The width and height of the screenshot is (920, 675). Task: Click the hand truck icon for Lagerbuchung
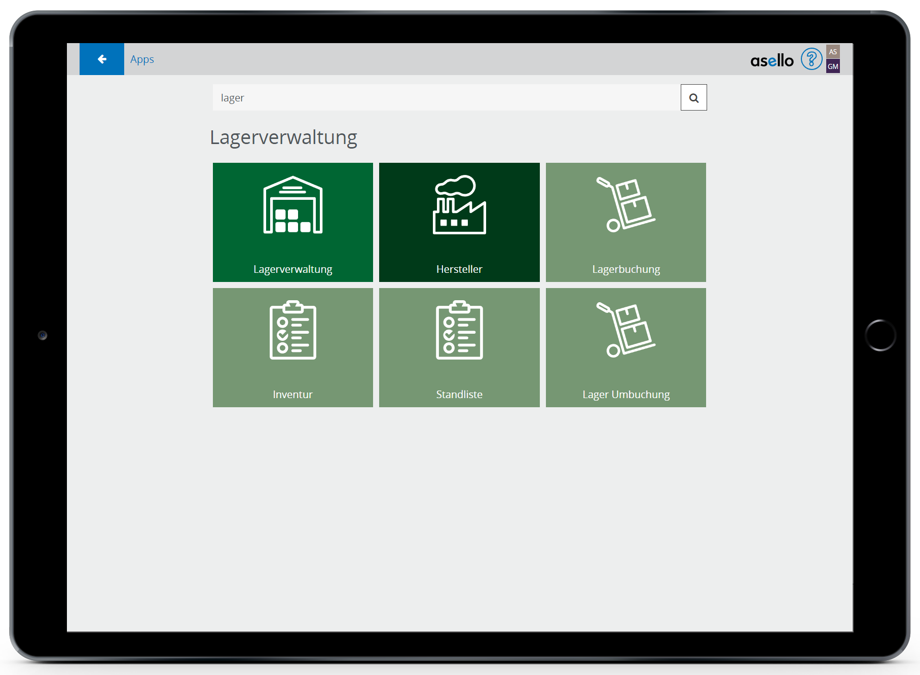coord(626,205)
